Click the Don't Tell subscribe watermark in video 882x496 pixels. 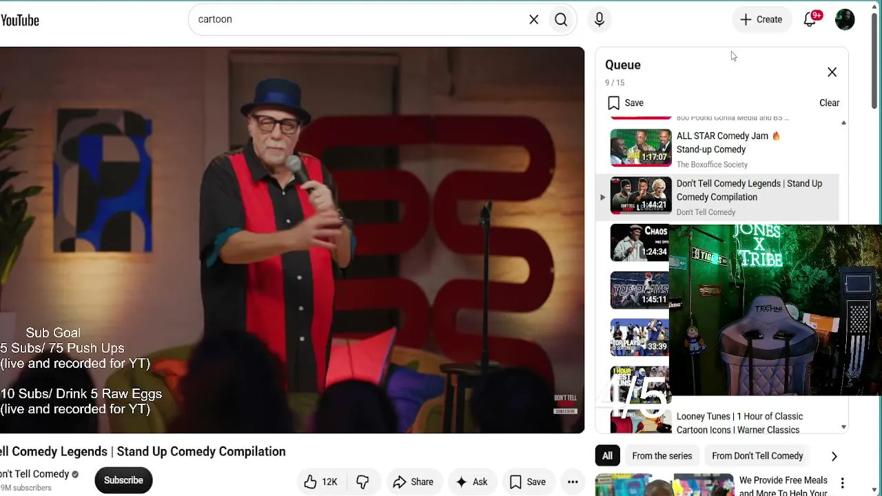(565, 404)
